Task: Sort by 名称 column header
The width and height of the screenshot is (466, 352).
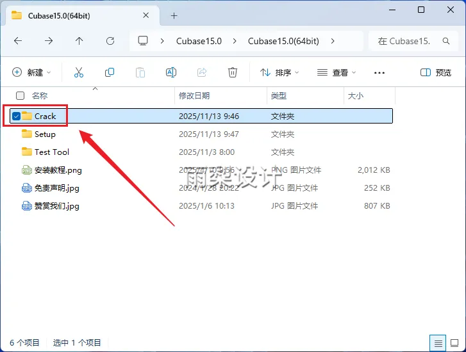Action: 40,95
